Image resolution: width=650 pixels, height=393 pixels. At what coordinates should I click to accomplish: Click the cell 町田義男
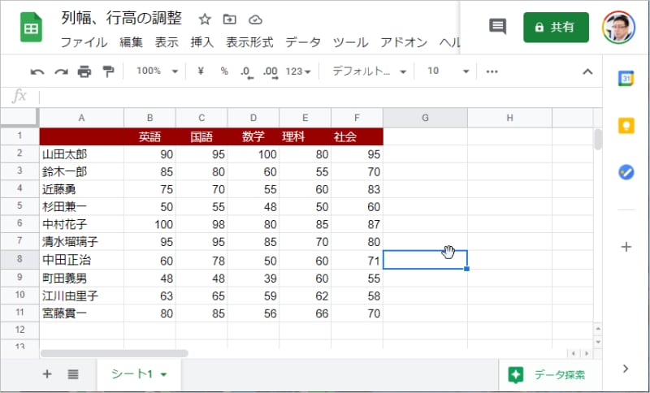point(82,278)
